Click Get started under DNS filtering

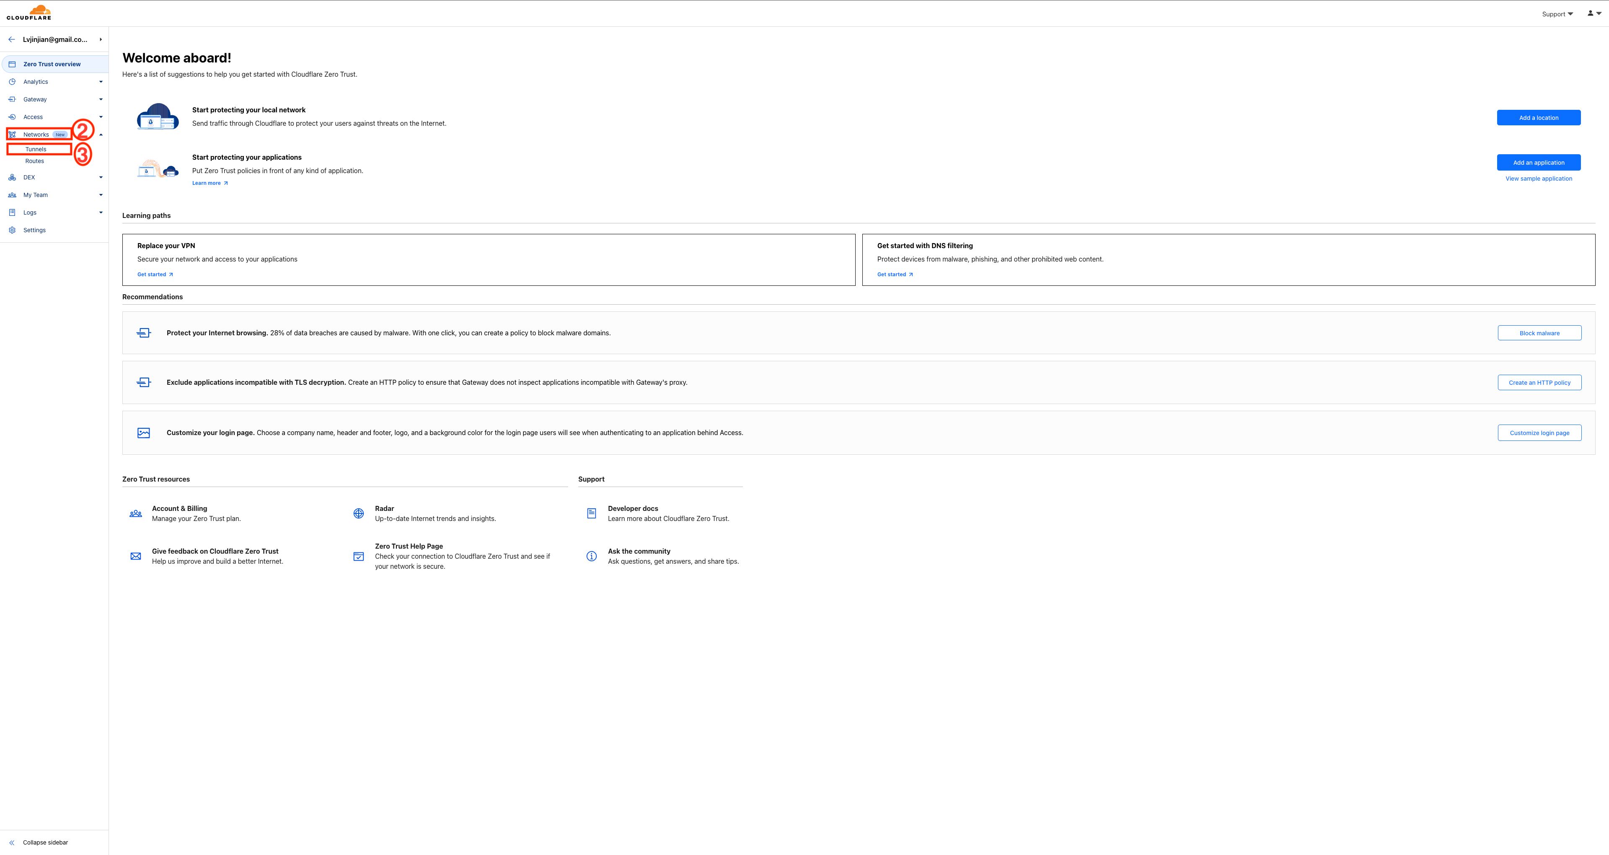[x=895, y=275]
